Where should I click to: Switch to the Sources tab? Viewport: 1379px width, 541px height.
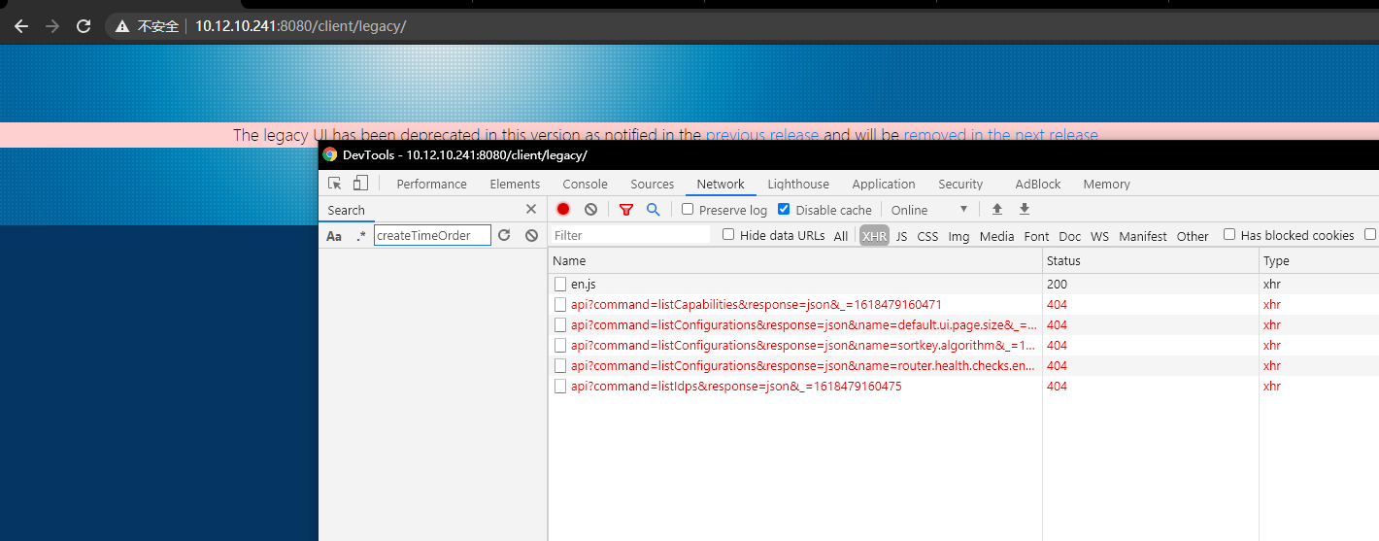[652, 184]
